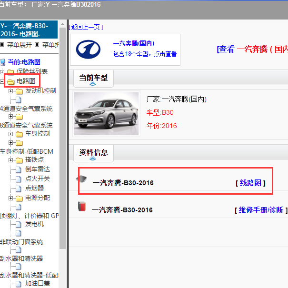Image resolution: width=288 pixels, height=288 pixels.
Task: Open the 保险丝列表 folder icon
Action: [x=10, y=72]
